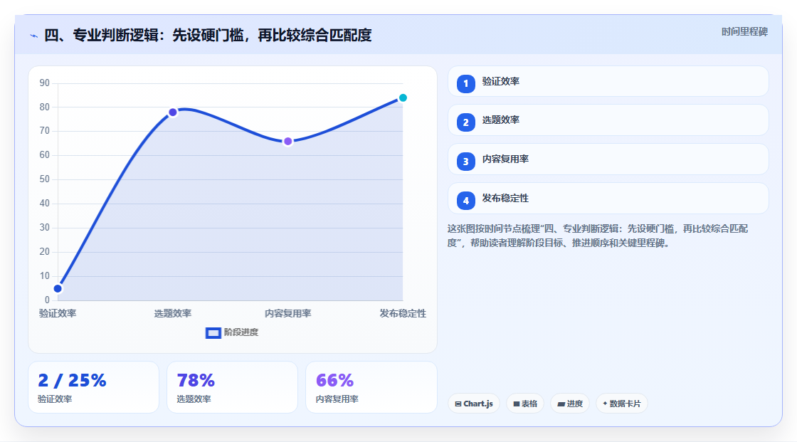Select the 验证效率 data point on the line
Viewport: 797px width, 442px height.
[x=58, y=288]
